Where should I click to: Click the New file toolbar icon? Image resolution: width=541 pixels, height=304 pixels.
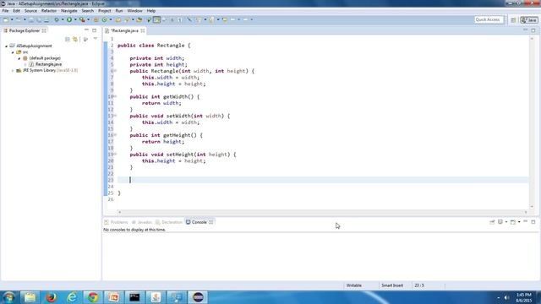(6, 19)
